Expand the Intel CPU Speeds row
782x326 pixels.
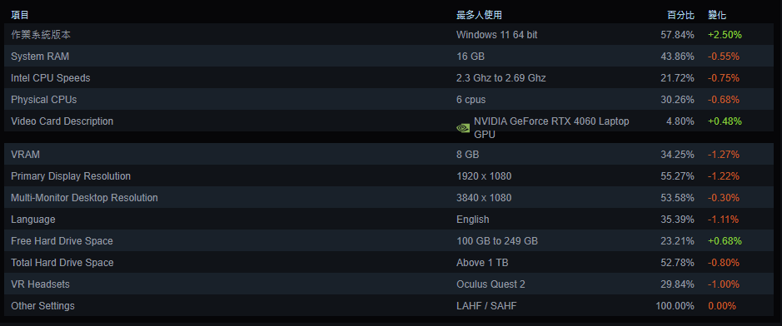[389, 77]
